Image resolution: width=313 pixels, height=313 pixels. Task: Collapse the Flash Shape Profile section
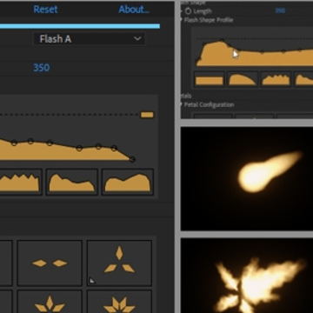pyautogui.click(x=182, y=20)
